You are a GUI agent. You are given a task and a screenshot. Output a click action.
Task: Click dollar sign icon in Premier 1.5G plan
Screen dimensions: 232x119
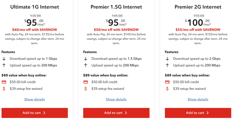pos(86,89)
